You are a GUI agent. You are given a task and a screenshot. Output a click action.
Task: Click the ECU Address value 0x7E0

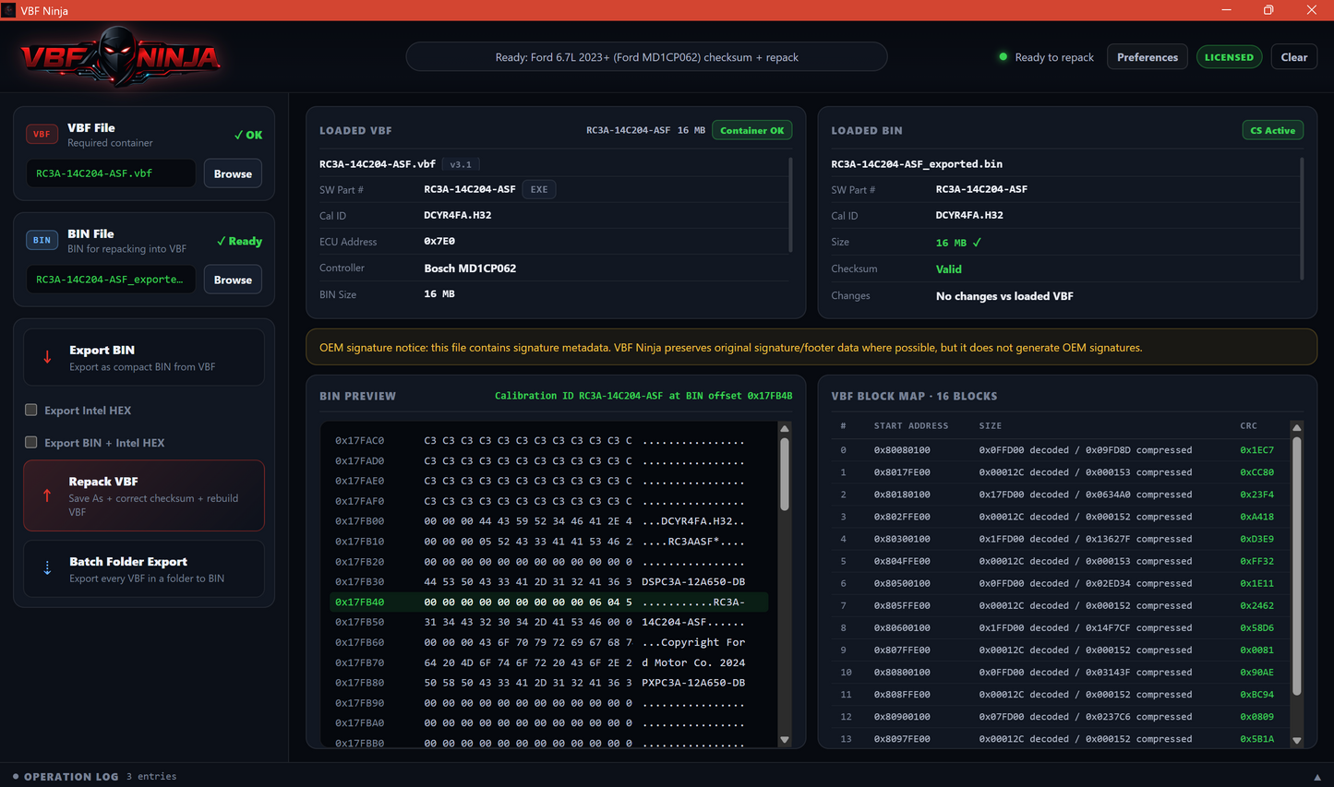pos(439,241)
